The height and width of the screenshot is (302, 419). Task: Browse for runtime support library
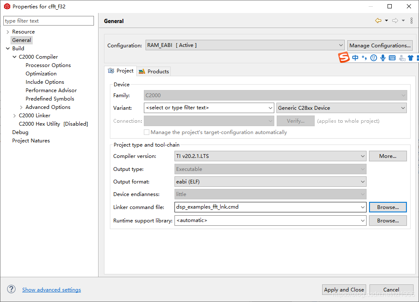coord(388,221)
